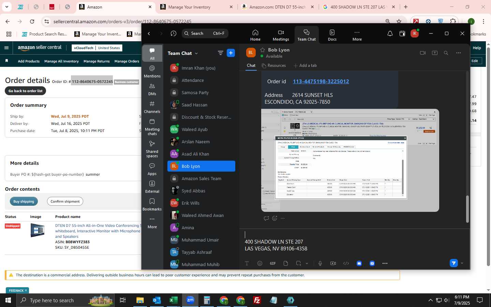Open Zoom calendar icon in top bar
Screen dimensions: 491x307
point(402,33)
